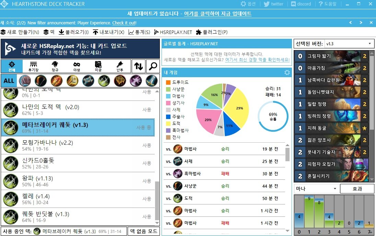This screenshot has width=376, height=236.
Task: Open the 덱 menu
Action: click(49, 32)
